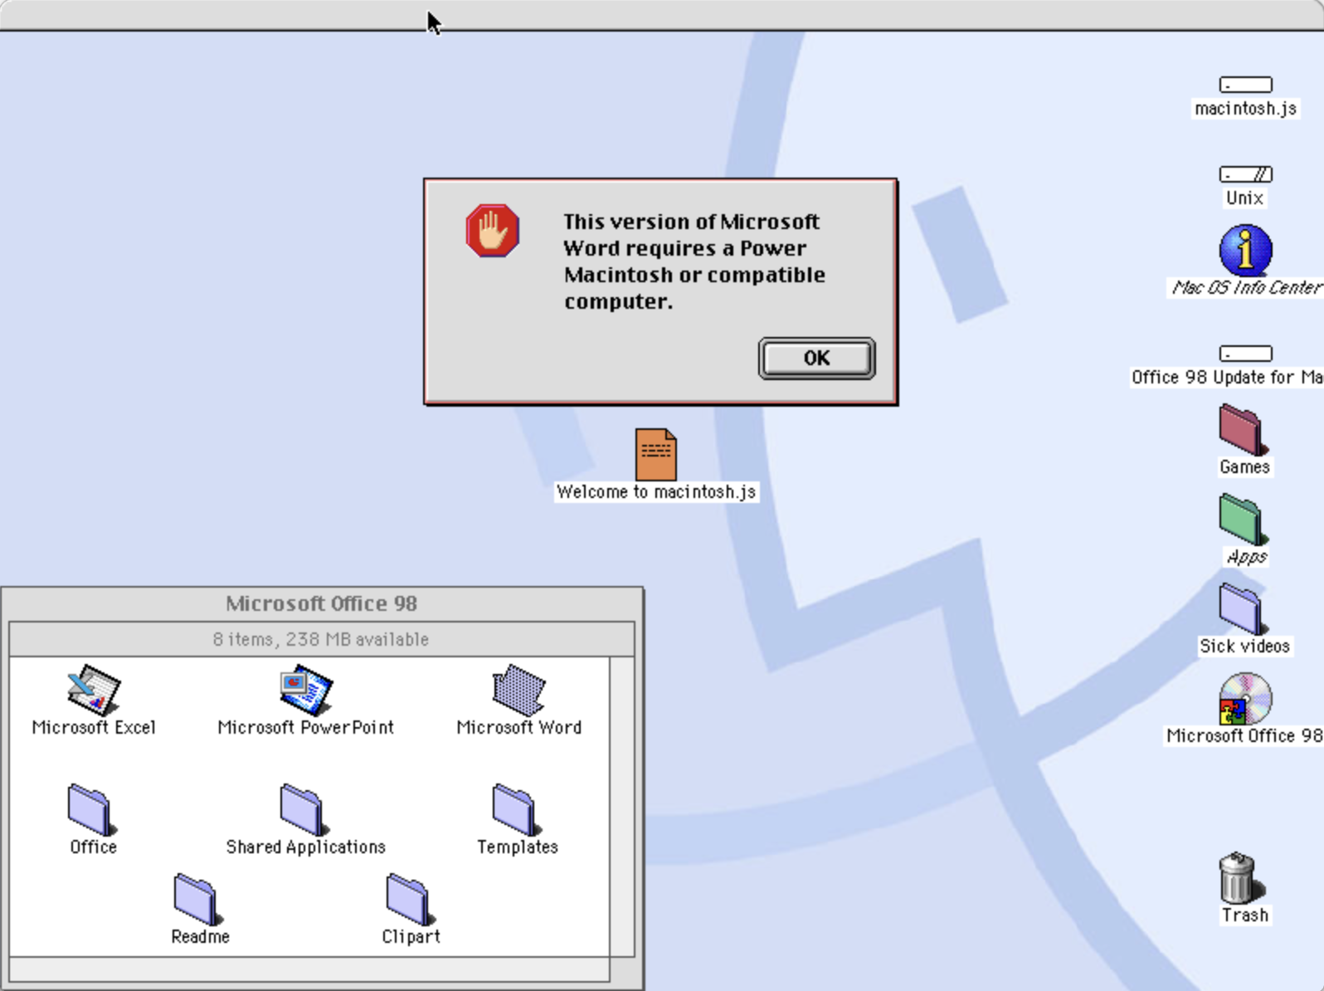Select the Microsoft PowerPoint application icon
Screen dimensions: 1324x991
[x=306, y=689]
